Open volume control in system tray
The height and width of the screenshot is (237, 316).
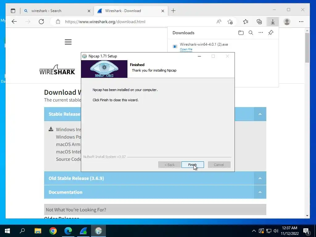[276, 231]
